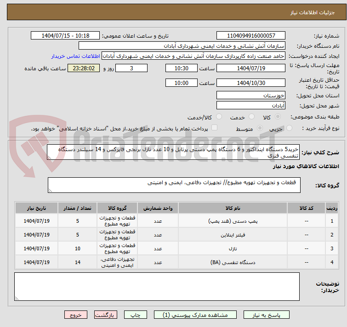Click the 'استان محل تحویل' field showing خوزستان

250,95
